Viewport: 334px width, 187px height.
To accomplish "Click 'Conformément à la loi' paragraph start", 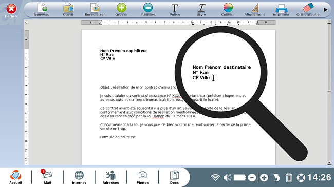I will pos(119,124).
